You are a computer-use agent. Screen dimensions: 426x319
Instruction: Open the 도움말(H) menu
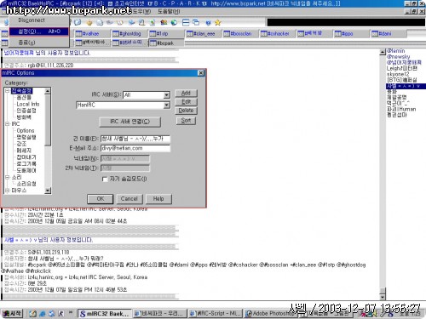[169, 11]
